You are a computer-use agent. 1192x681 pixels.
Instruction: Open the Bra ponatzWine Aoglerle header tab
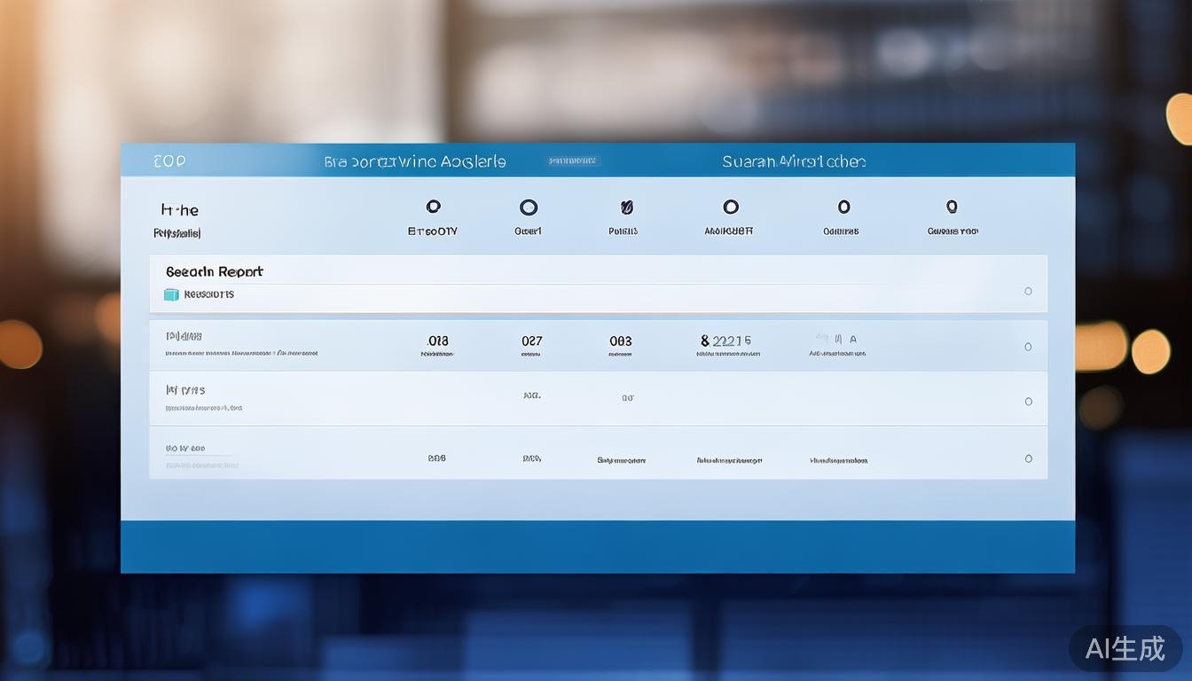point(415,161)
